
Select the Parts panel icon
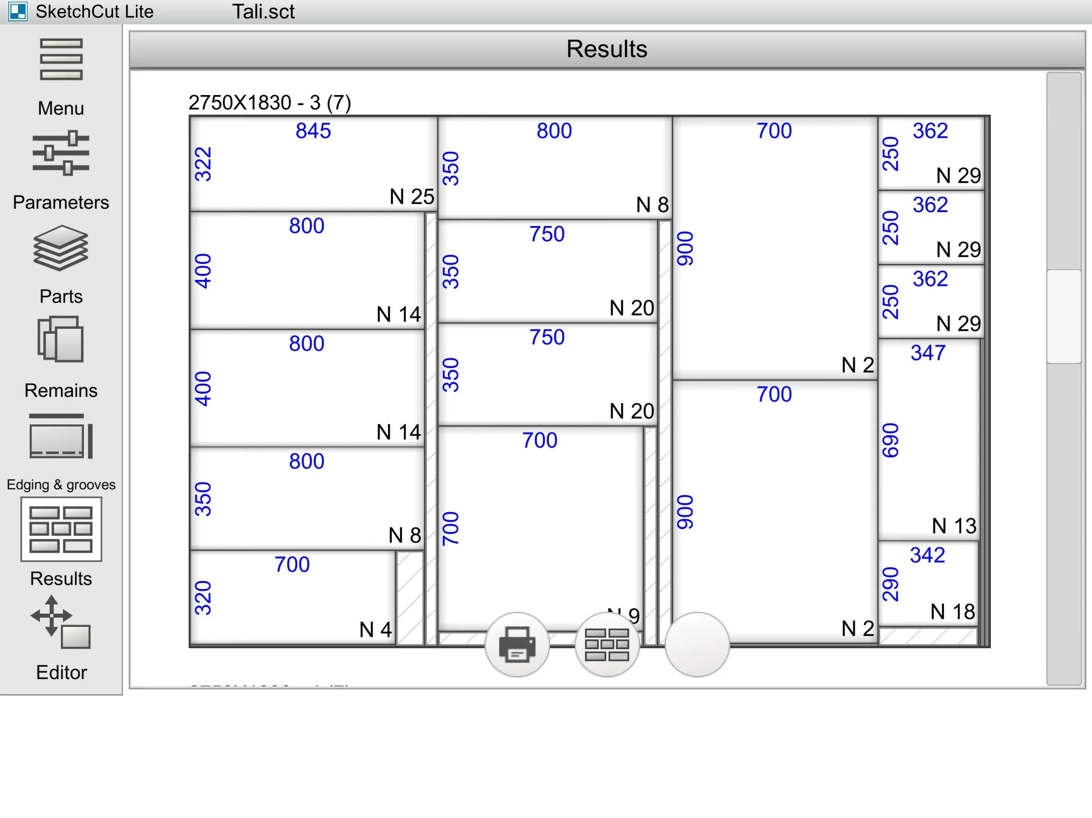60,249
